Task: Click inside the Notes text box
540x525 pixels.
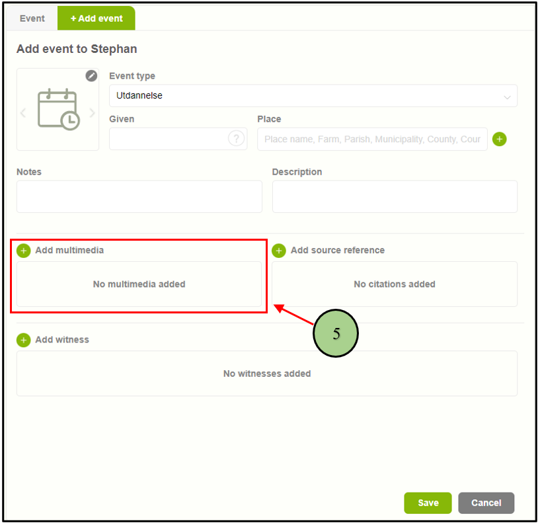Action: (139, 196)
